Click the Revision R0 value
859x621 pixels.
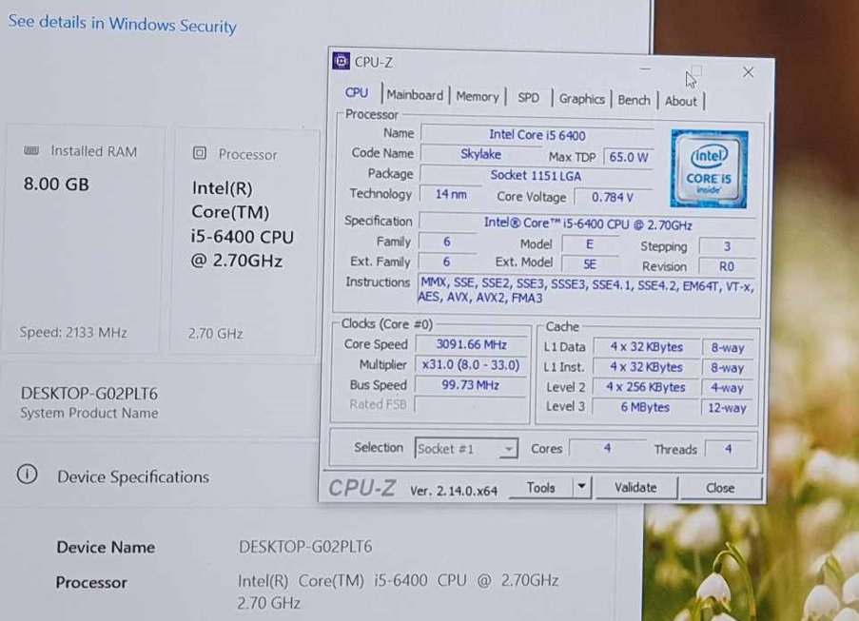[727, 266]
